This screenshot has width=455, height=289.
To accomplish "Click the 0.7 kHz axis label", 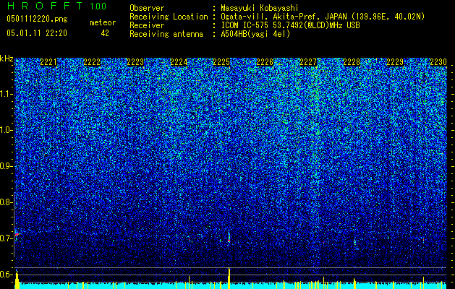I will coord(6,238).
